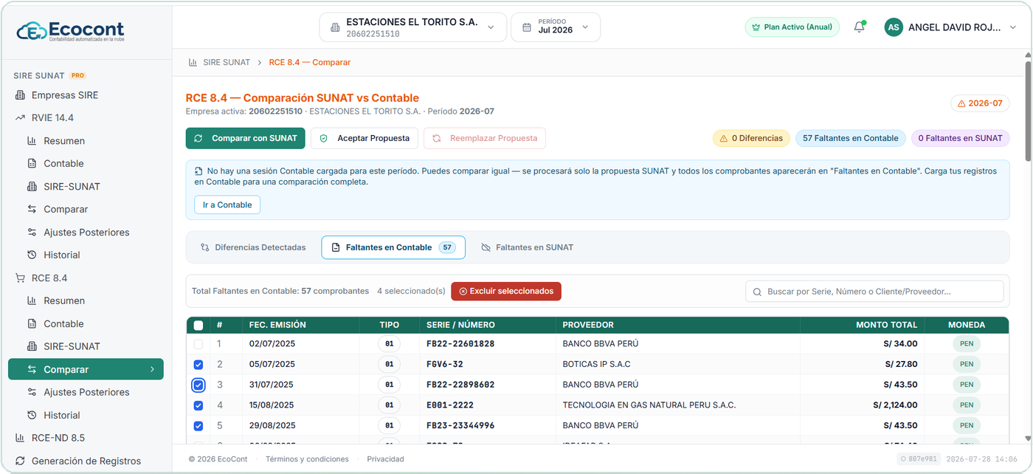
Task: Expand the ANGEL DAVID user menu chevron
Action: [x=1012, y=27]
